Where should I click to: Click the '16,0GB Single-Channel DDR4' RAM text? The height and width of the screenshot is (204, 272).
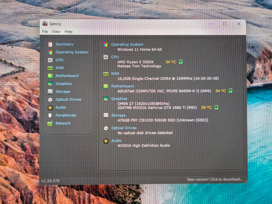(x=144, y=78)
